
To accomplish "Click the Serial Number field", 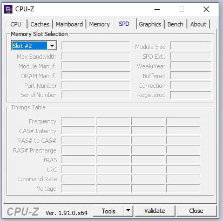I will click(96, 95).
